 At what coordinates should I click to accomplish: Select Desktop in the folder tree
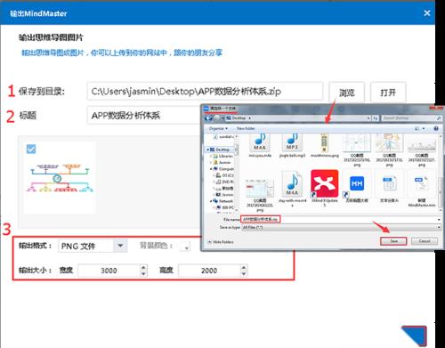222,150
